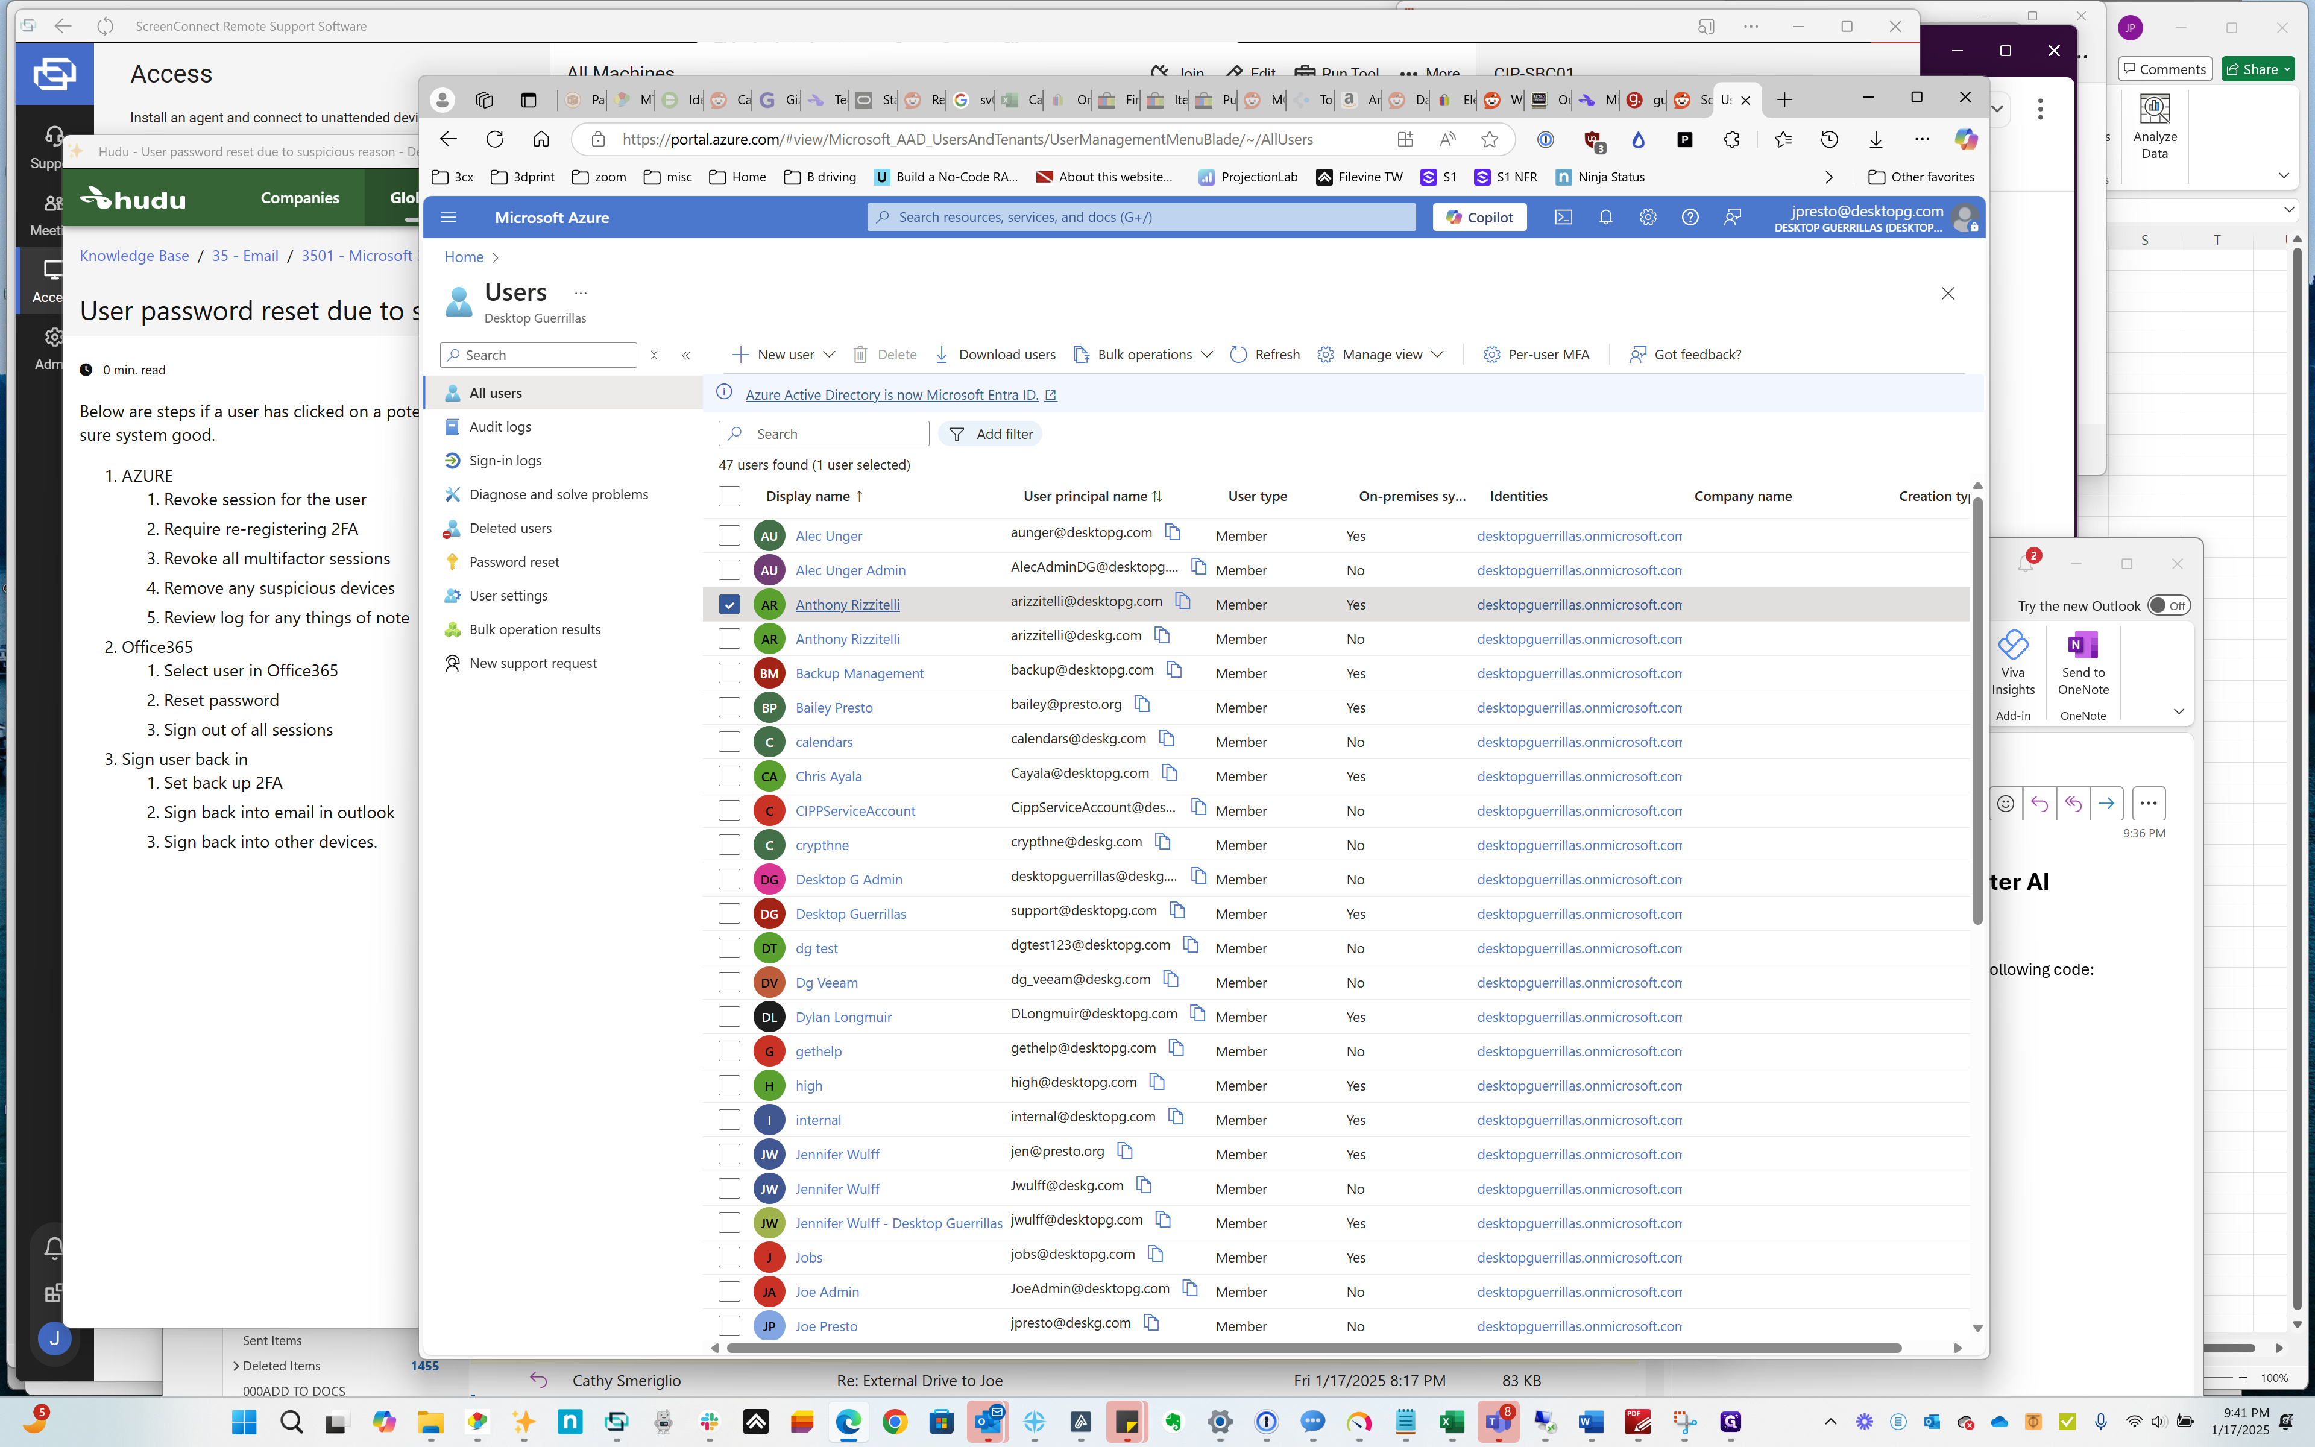
Task: Check the Dylan Longmuir user checkbox
Action: tap(729, 1017)
